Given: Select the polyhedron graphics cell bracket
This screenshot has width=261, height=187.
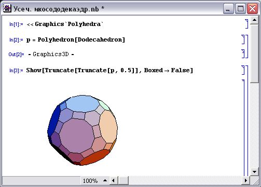Looking at the screenshot, I should (x=244, y=128).
